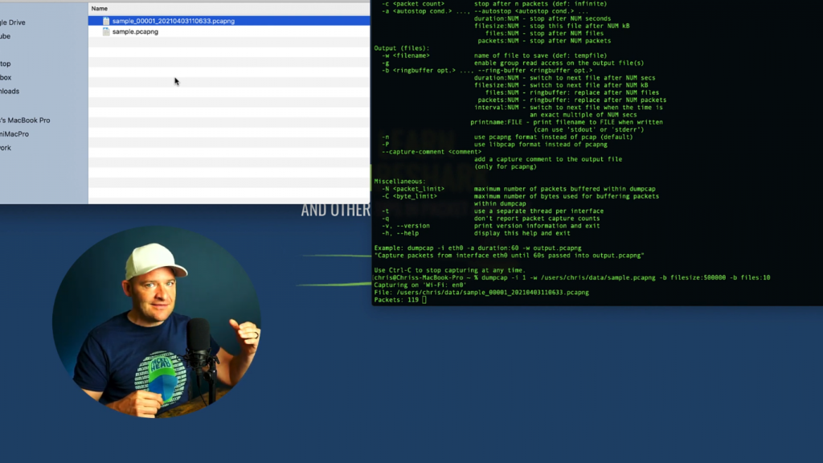Click the Packets: 119 counter in terminal
This screenshot has height=463, width=823.
tap(396, 300)
